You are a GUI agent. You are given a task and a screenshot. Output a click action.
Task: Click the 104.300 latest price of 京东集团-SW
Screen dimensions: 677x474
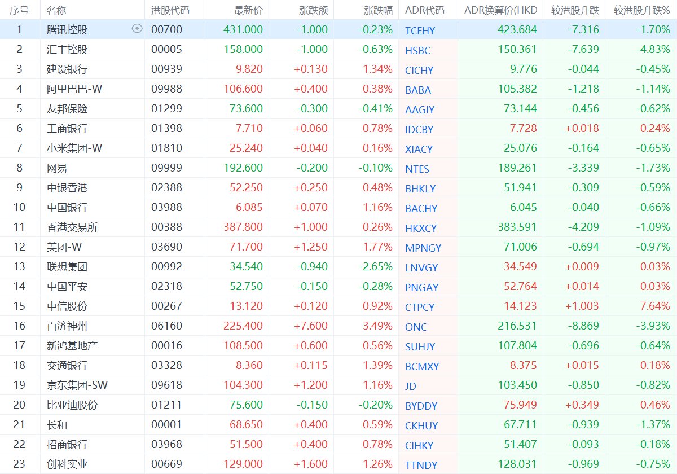tap(244, 385)
